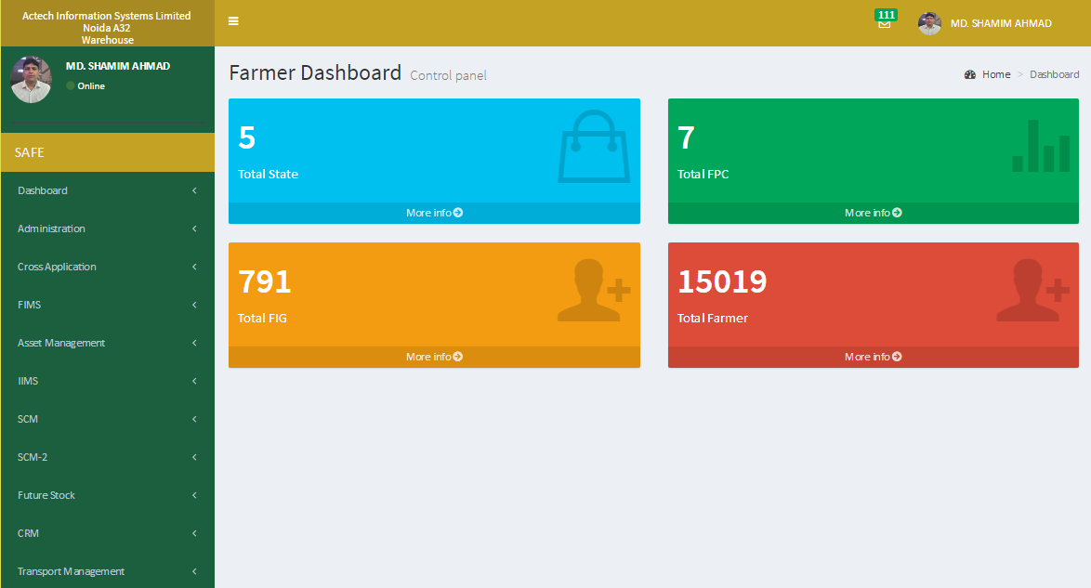Expand the Administration chevron arrow

tap(194, 229)
